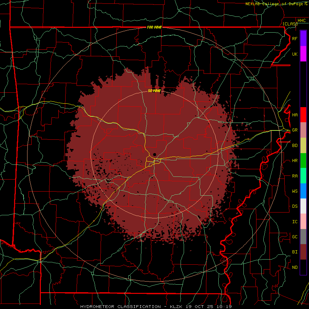The height and width of the screenshot is (309, 309).
Task: Click the HA legend label
Action: coord(295,115)
